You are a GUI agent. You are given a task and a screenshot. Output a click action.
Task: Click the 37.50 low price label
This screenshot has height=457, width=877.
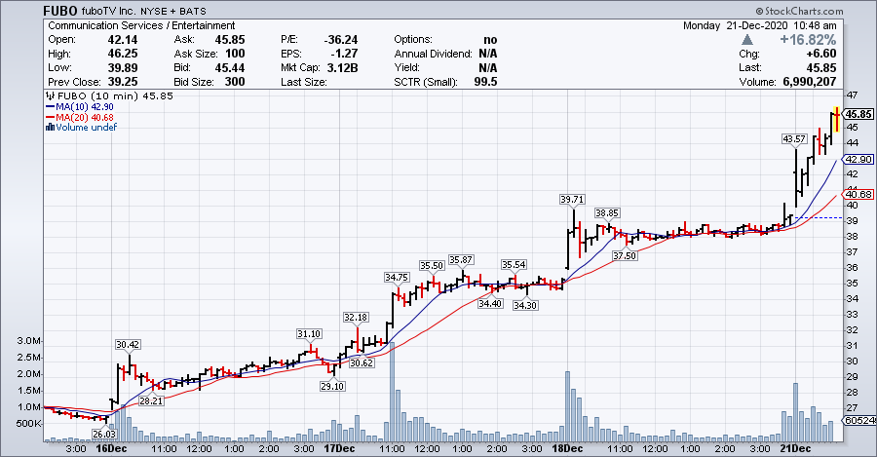(625, 255)
